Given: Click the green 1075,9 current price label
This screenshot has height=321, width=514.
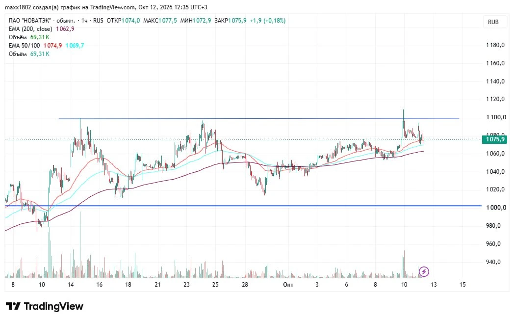Looking at the screenshot, I should coord(495,139).
